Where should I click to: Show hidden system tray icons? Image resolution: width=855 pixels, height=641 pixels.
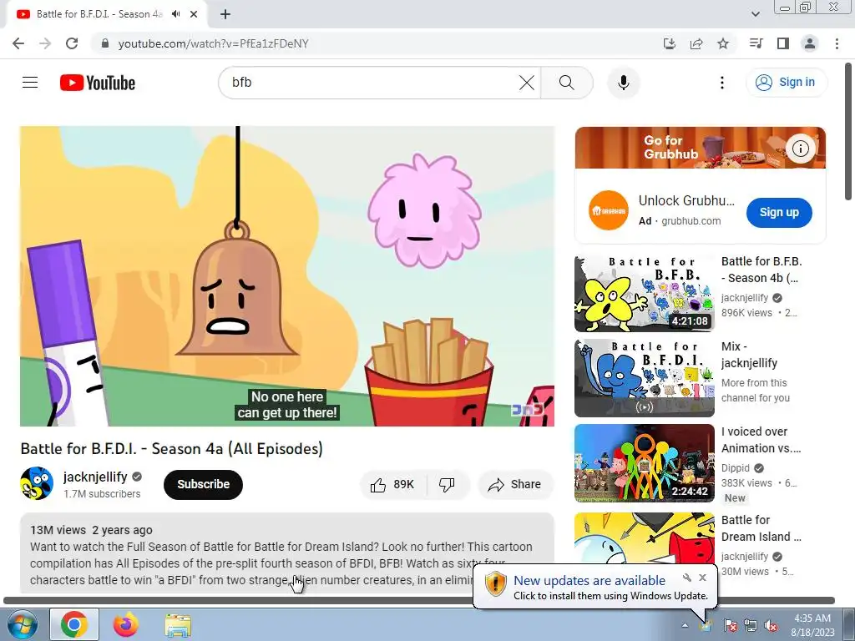pos(685,625)
